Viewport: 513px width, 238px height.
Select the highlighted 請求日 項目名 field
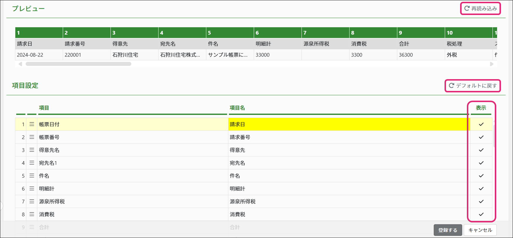coord(348,124)
